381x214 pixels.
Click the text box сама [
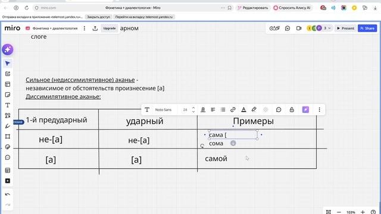click(x=233, y=135)
